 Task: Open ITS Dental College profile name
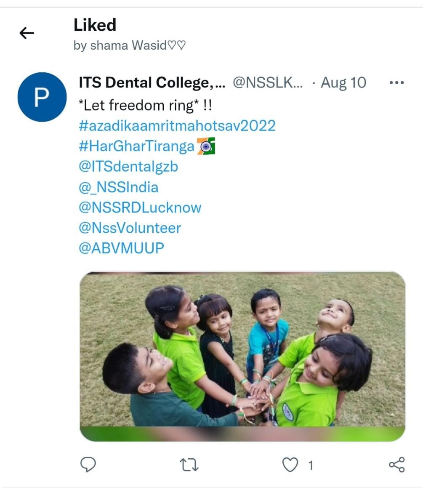click(x=152, y=83)
